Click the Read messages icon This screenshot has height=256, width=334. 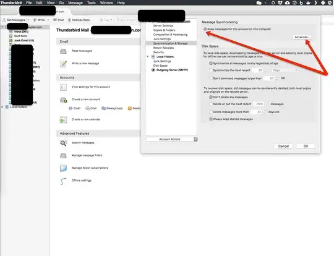tap(63, 51)
